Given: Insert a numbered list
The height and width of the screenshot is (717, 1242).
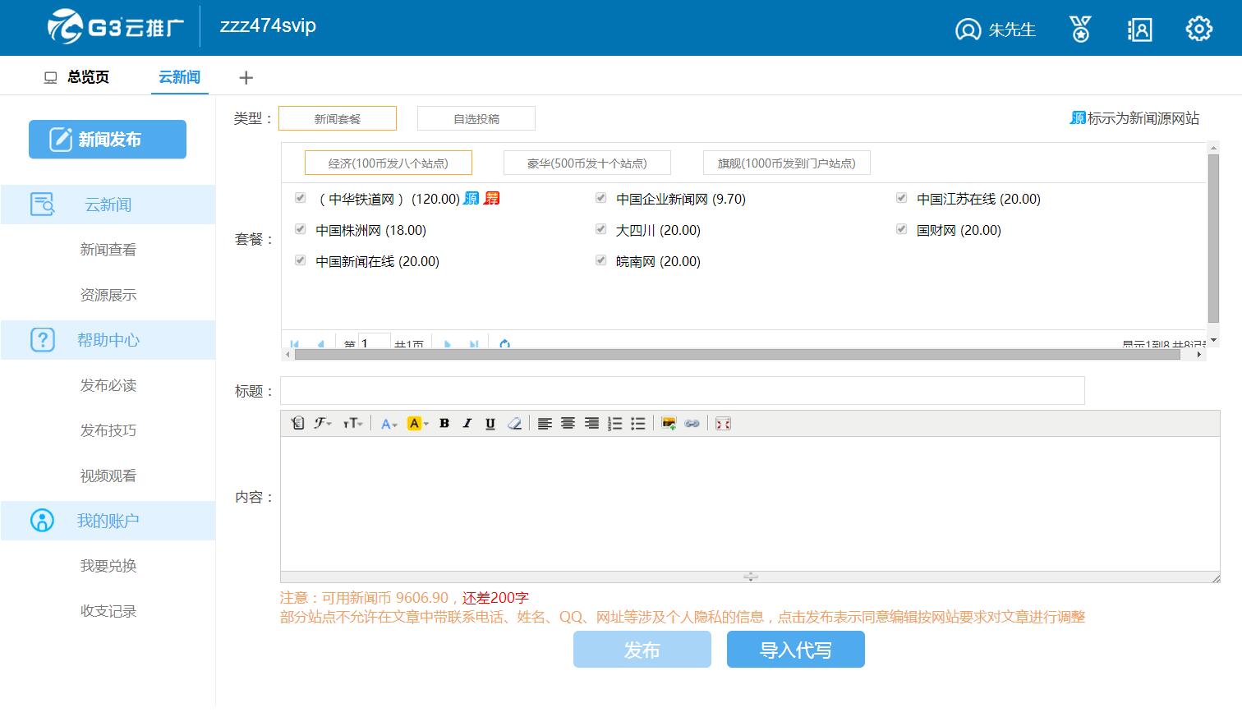Looking at the screenshot, I should 614,423.
